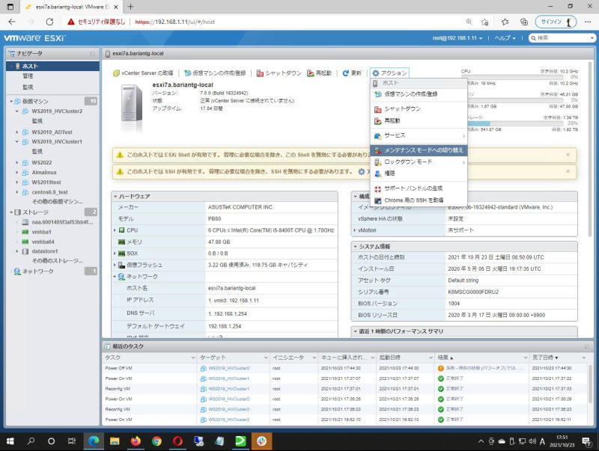Screen dimensions: 599x451
Task: Open Chrome from the taskbar
Action: [x=156, y=441]
